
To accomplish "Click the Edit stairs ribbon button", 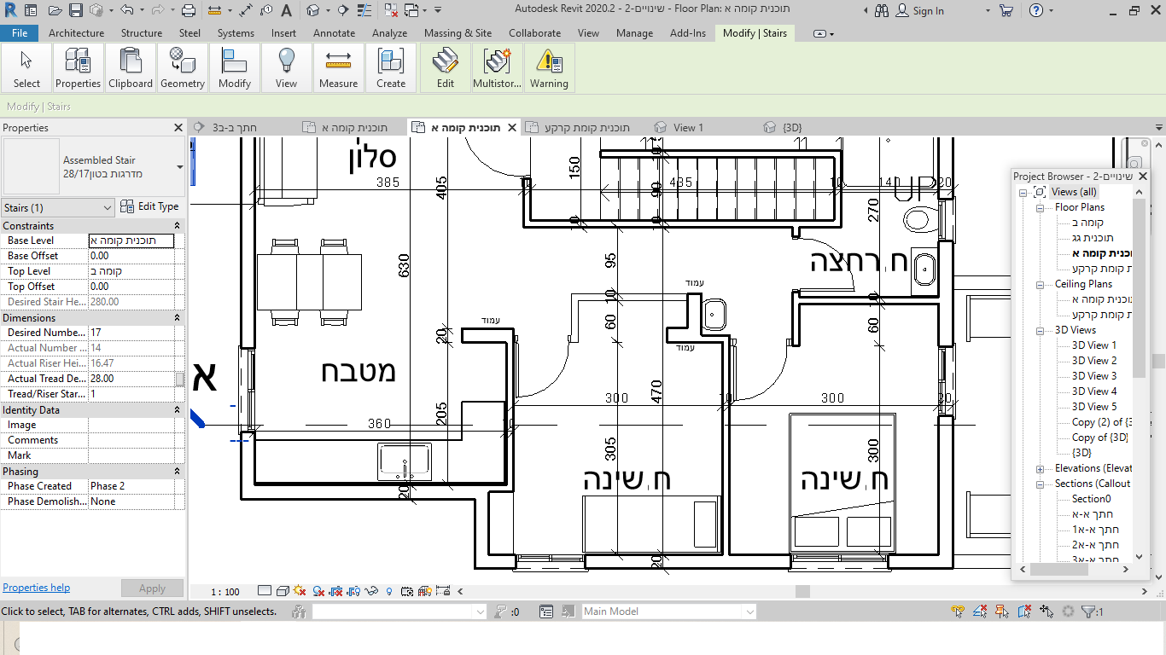I will 446,67.
